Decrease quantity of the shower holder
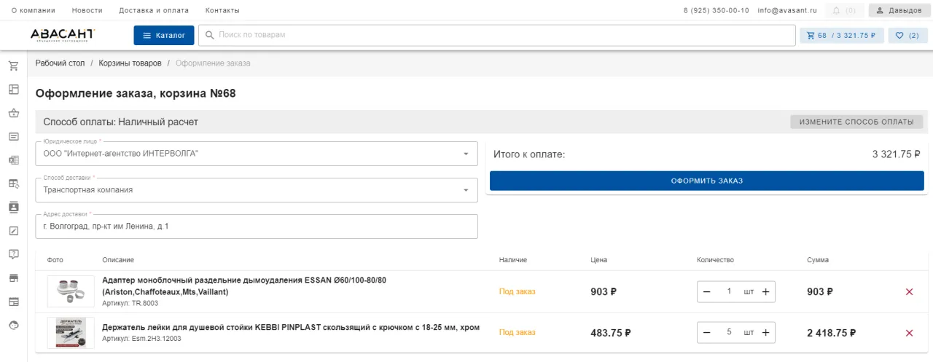The width and height of the screenshot is (933, 362). tap(706, 333)
